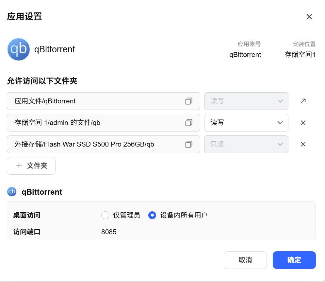Close the 应用设置 dialog
Screen dimensions: 325x282
click(309, 17)
